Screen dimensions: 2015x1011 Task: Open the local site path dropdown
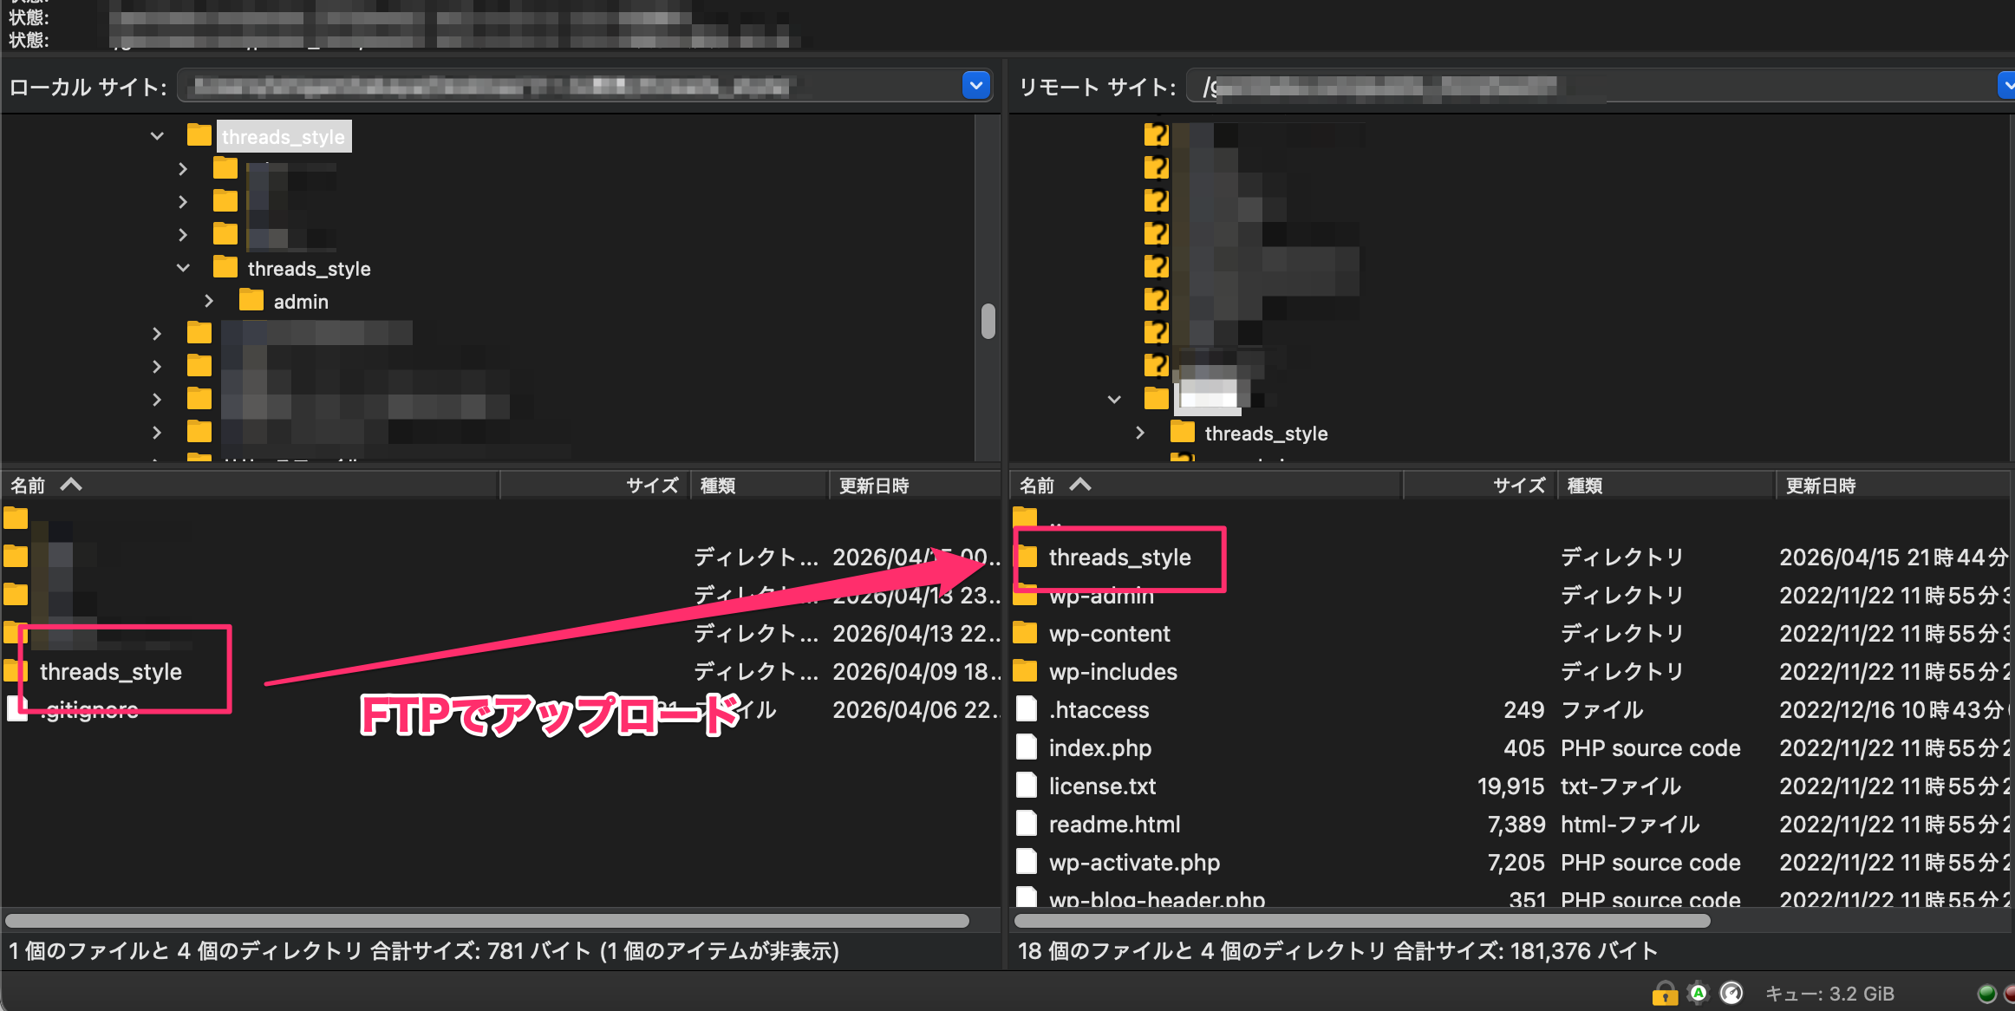pos(976,86)
